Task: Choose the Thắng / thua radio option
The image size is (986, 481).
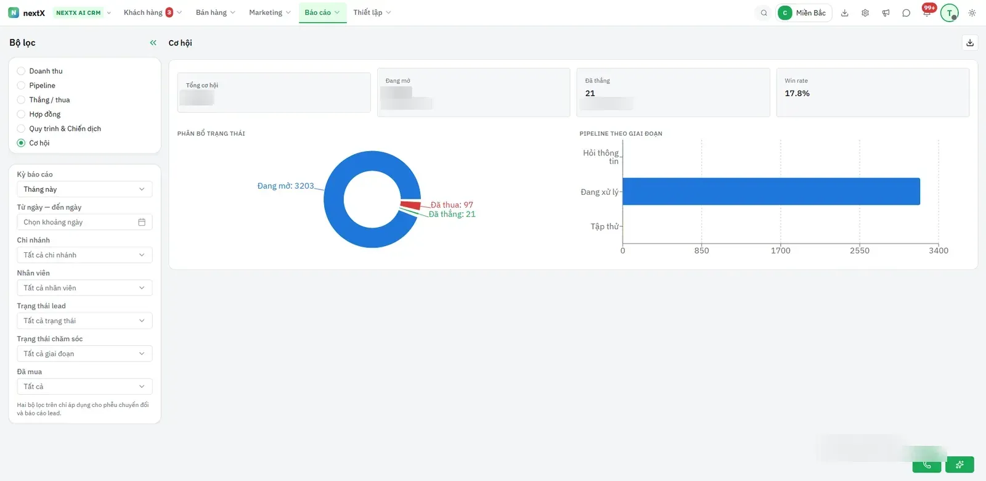Action: [21, 100]
